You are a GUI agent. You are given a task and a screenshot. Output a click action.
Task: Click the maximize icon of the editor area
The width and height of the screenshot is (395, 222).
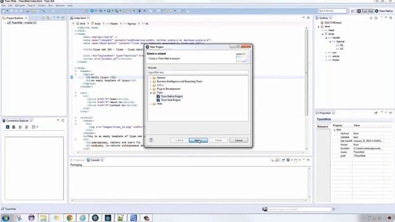pos(309,18)
